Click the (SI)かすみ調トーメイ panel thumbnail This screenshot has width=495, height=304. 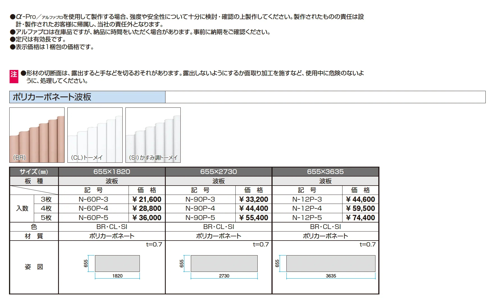153,135
